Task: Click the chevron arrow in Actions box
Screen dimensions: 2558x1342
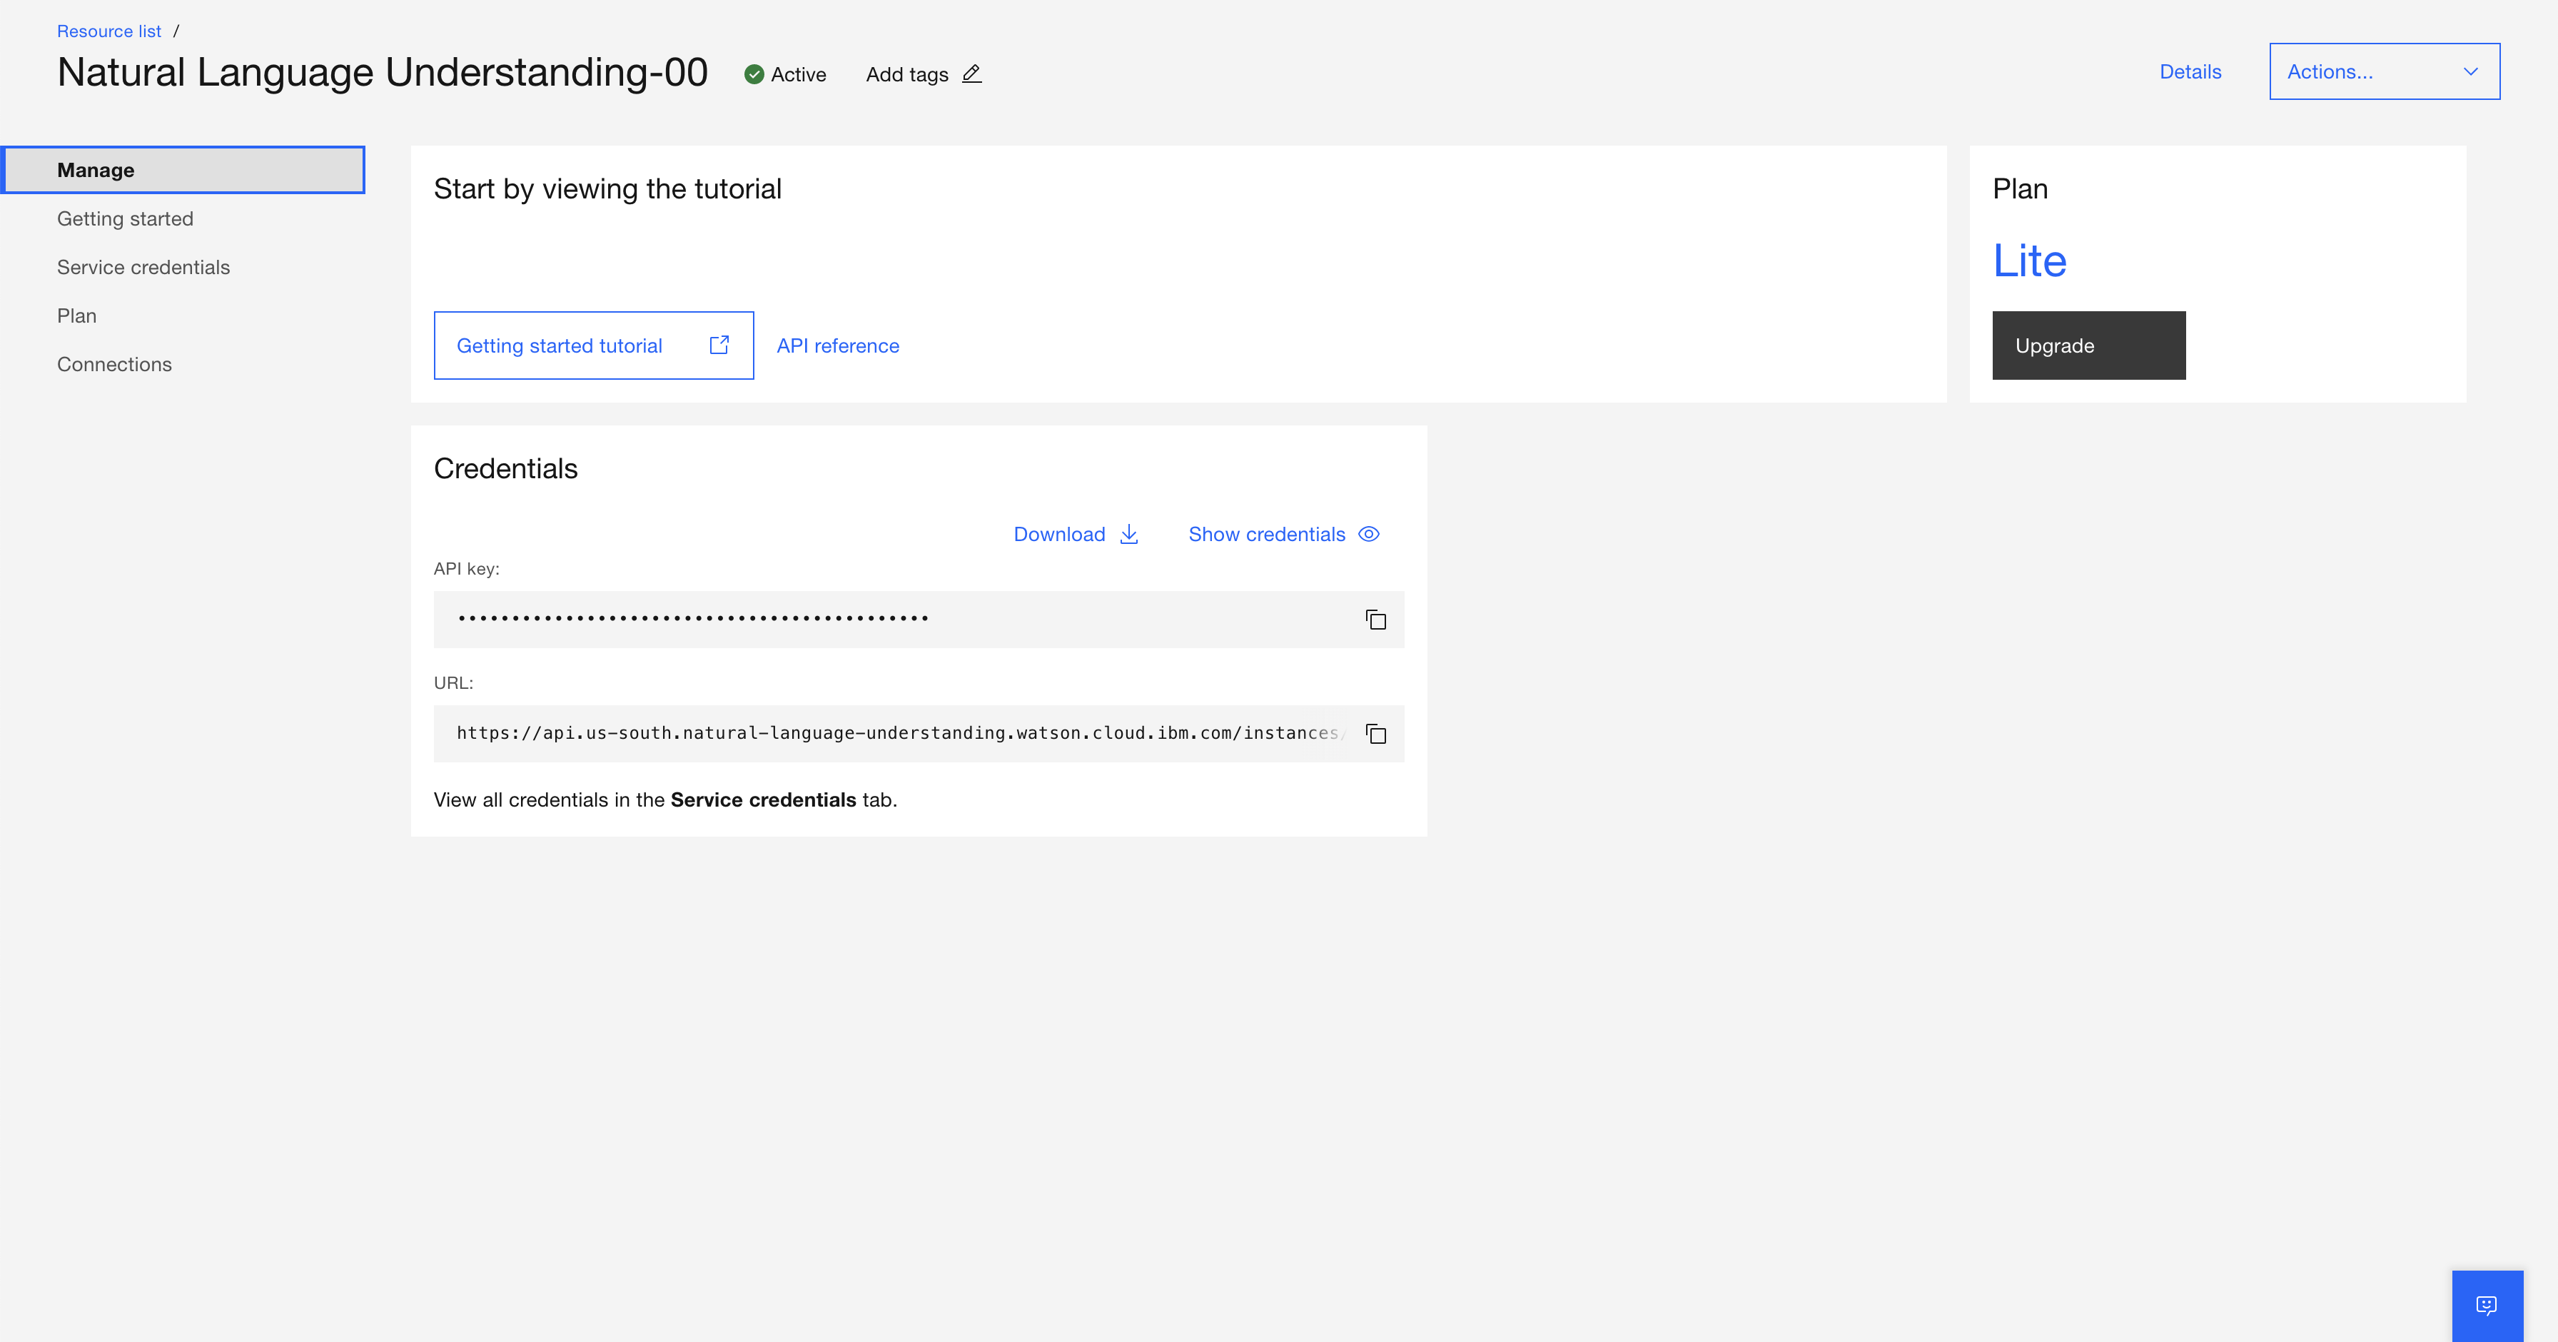Action: point(2471,71)
